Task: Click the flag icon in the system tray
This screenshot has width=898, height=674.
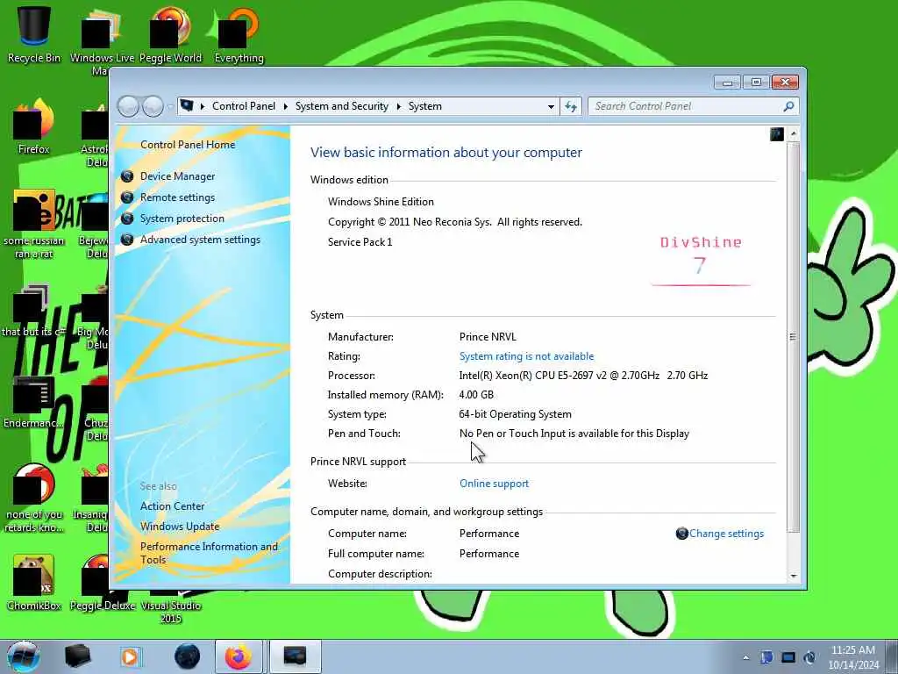Action: (766, 657)
